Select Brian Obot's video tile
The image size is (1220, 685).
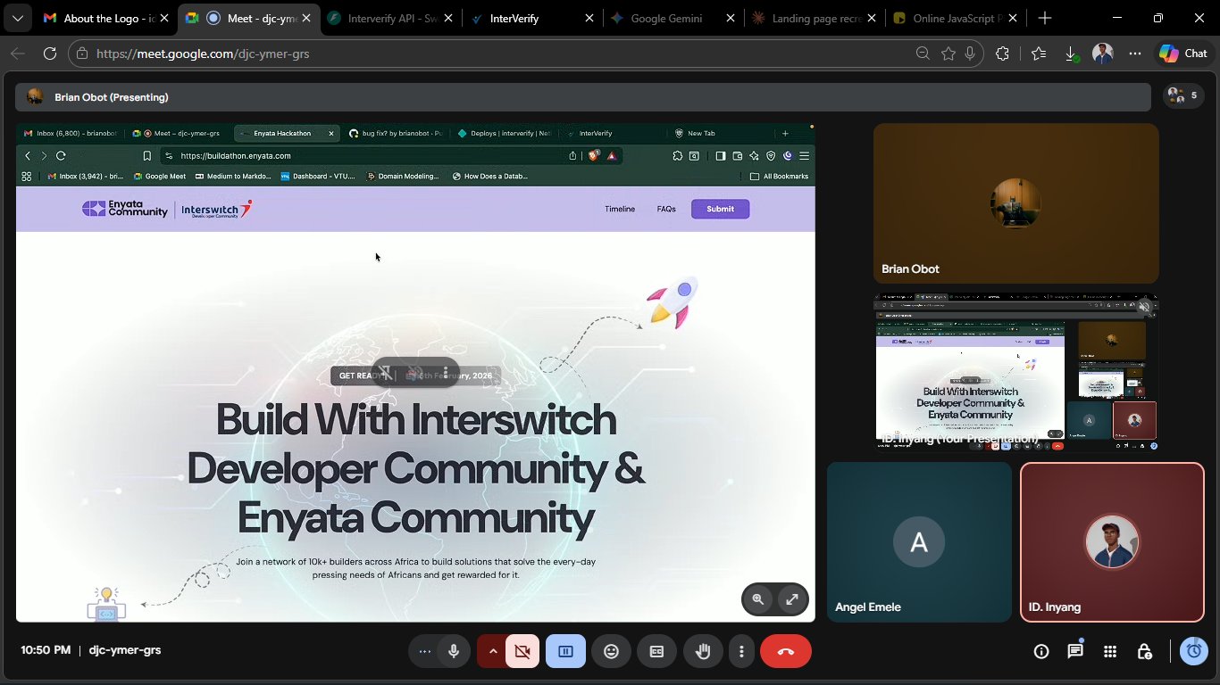click(1015, 203)
